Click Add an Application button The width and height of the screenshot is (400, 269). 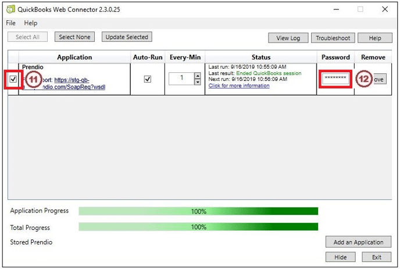[x=358, y=242]
